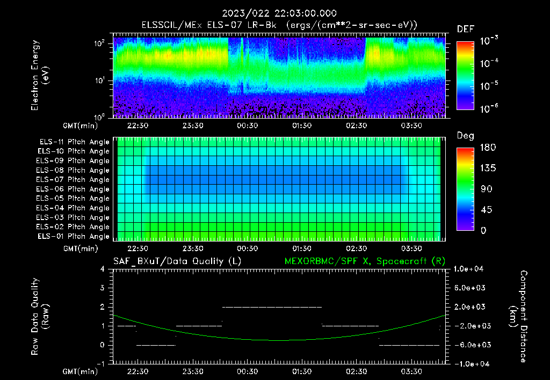Click the SAF_BXuT/Data Quality (L) title
This screenshot has height=380, width=550.
point(177,261)
